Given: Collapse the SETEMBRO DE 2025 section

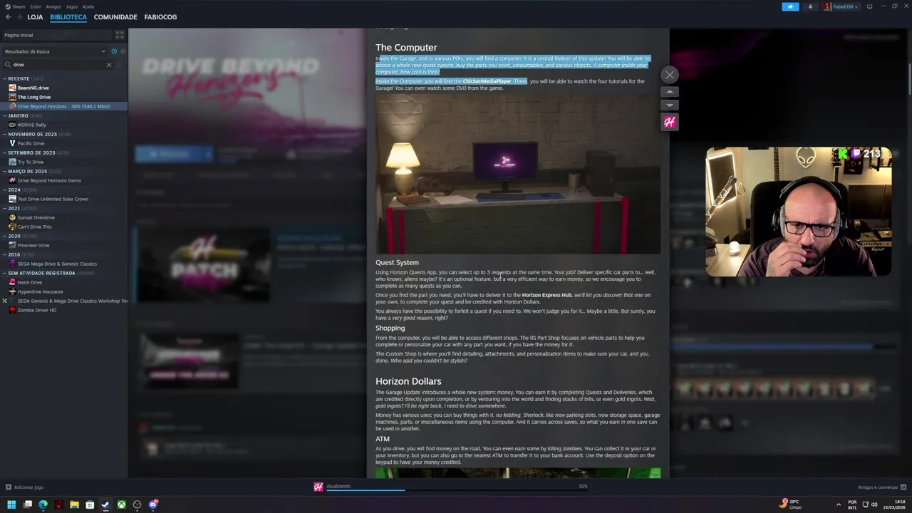Looking at the screenshot, I should click(6, 152).
